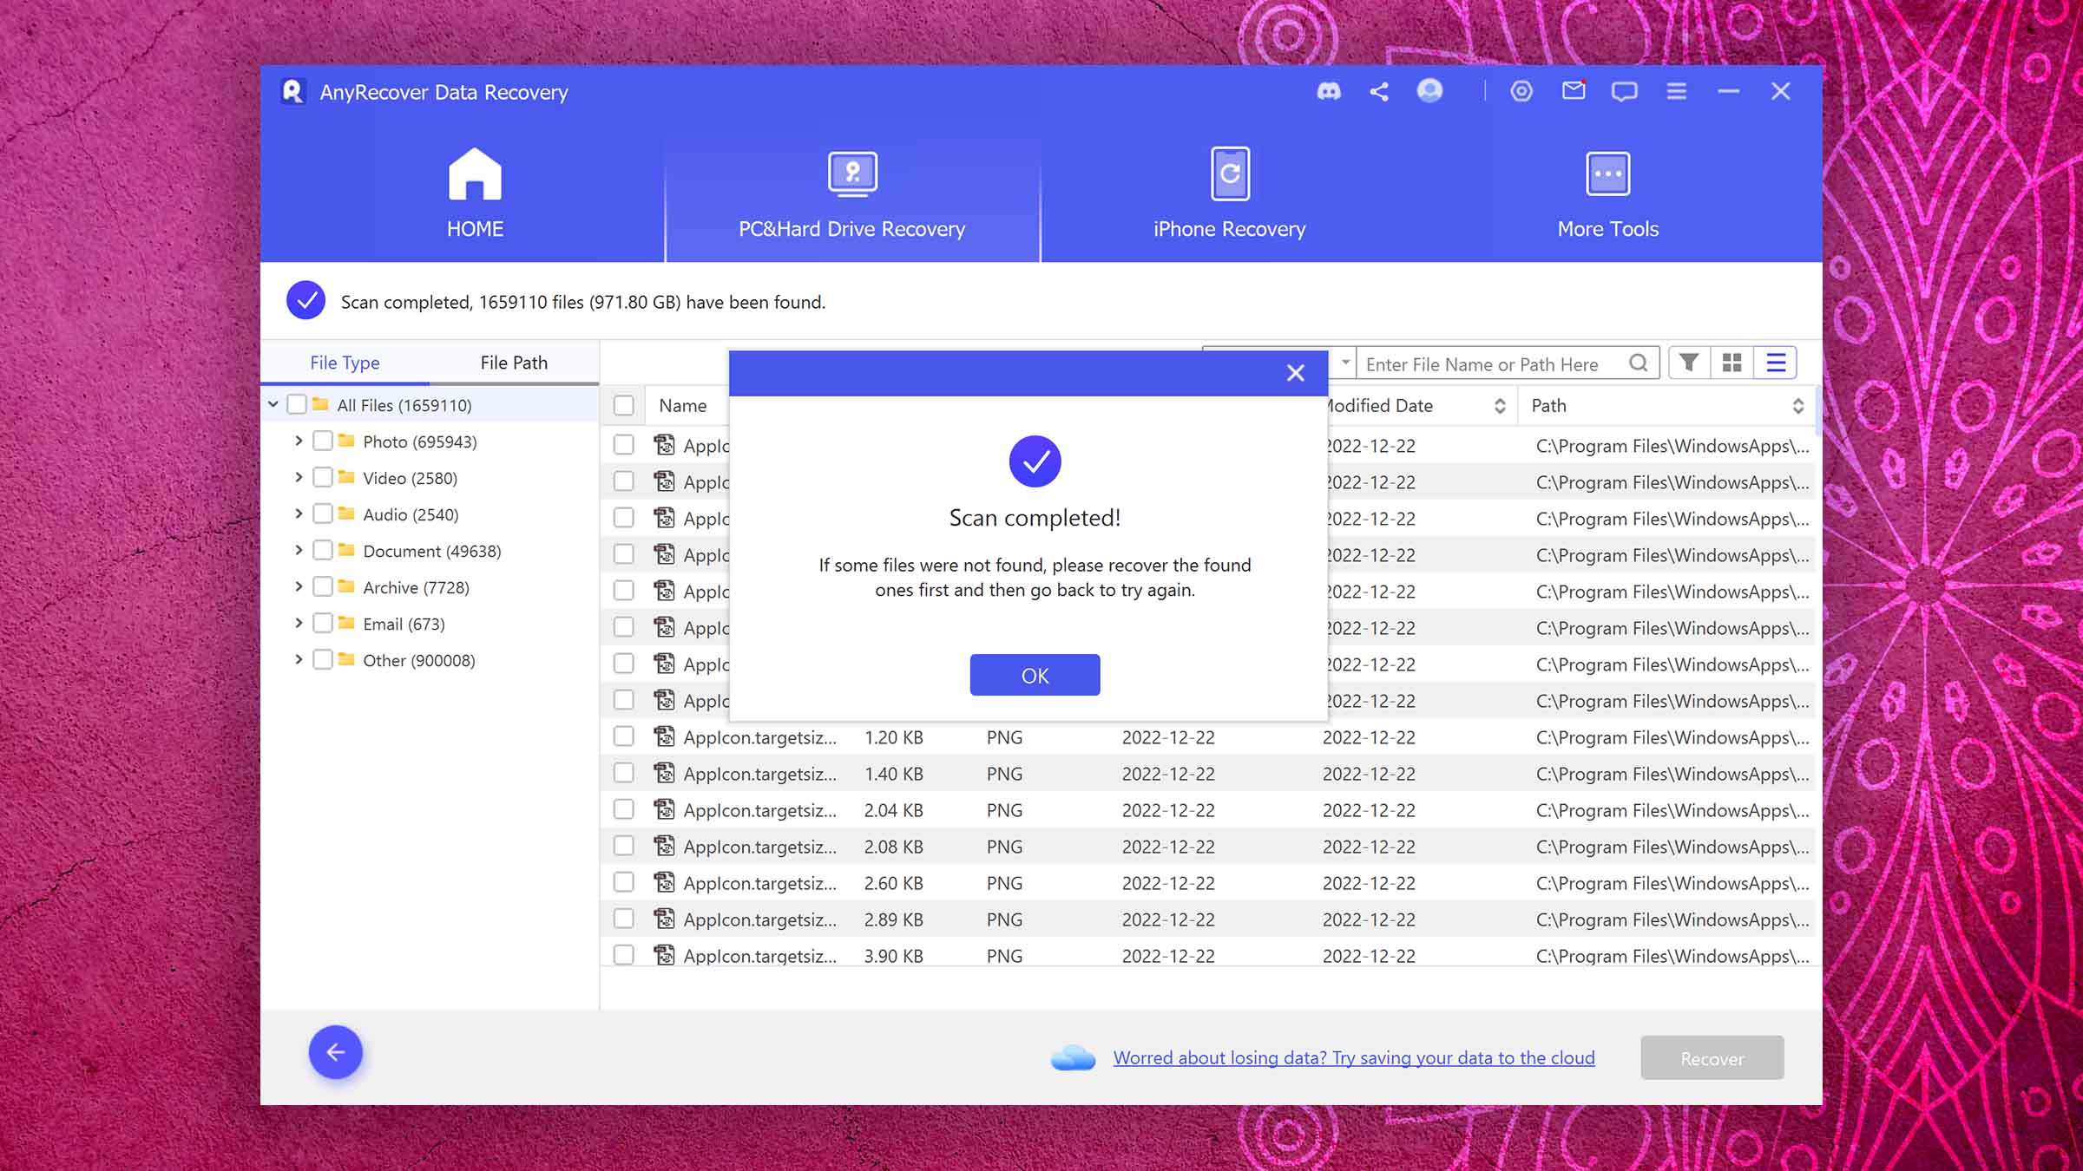Open More Tools tab

[x=1607, y=194]
